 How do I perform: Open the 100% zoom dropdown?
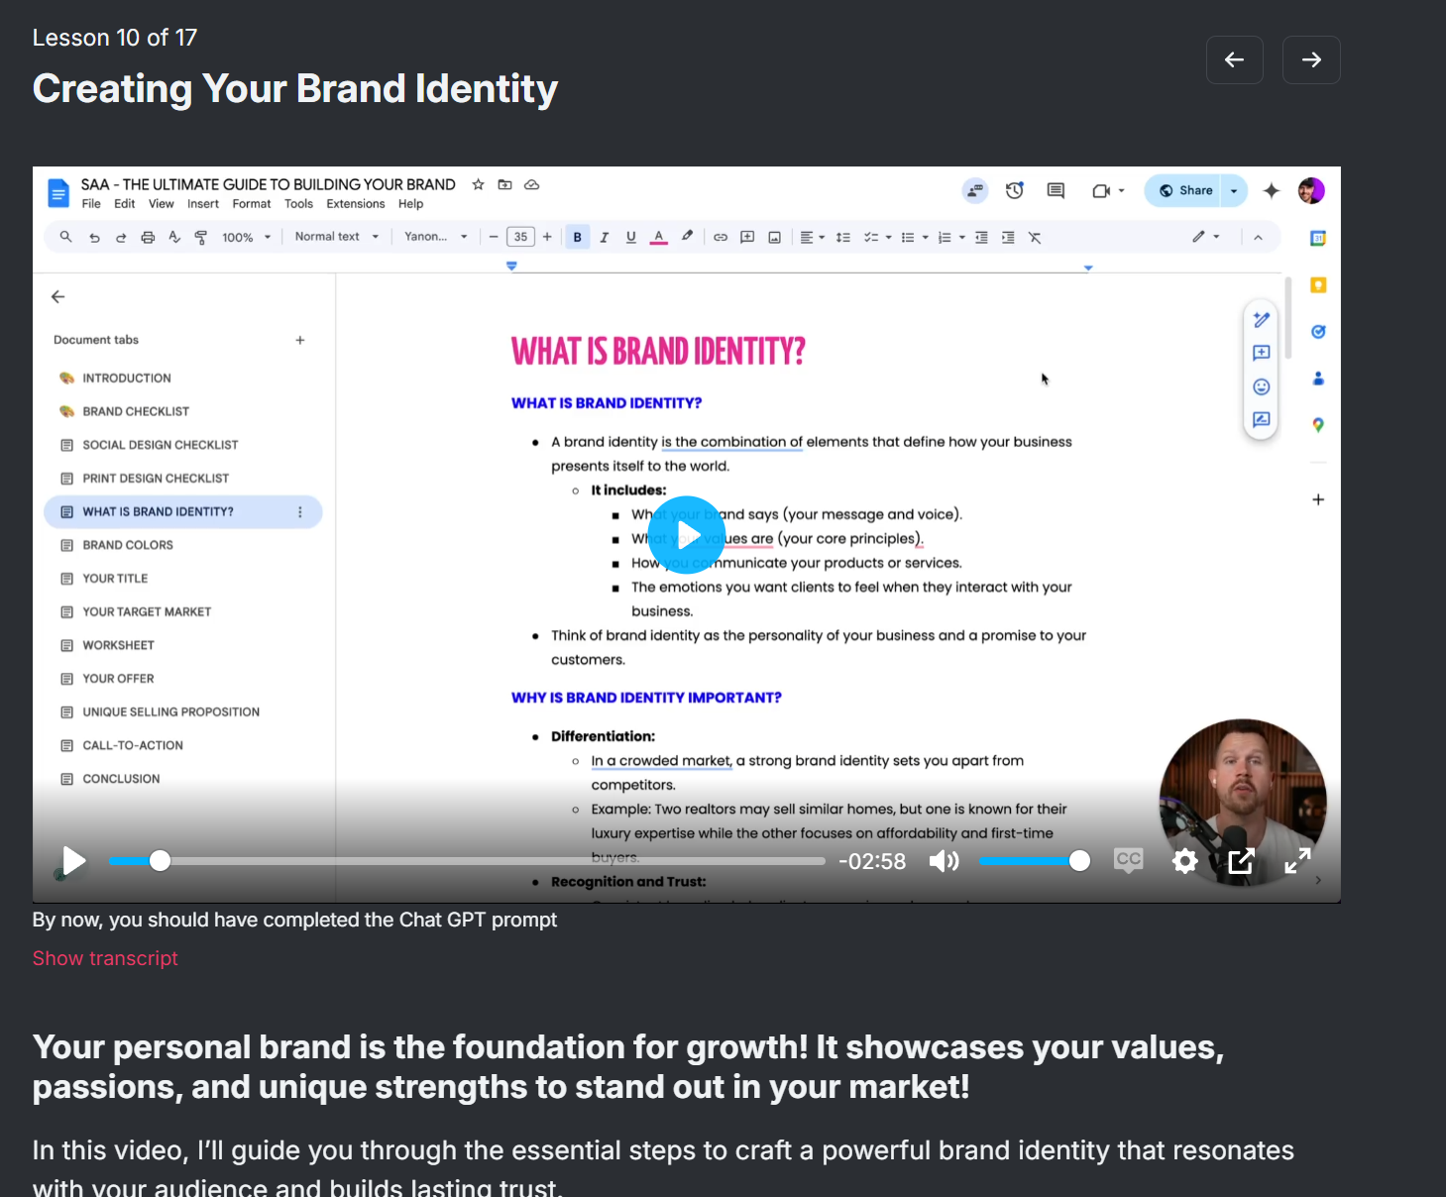246,238
